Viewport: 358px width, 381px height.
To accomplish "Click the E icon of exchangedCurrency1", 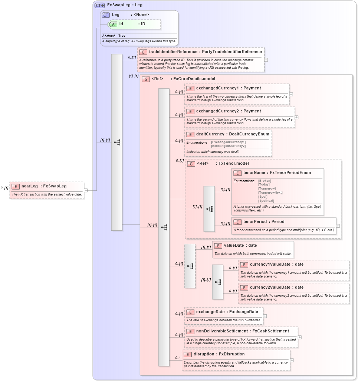I will pyautogui.click(x=190, y=88).
